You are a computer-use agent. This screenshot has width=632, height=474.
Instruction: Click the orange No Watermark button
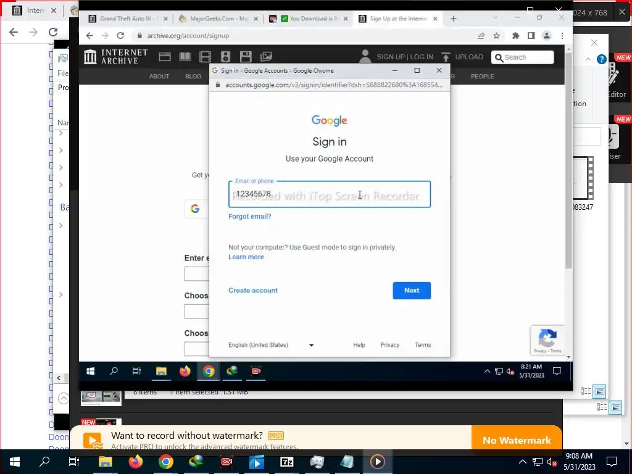[x=517, y=440]
